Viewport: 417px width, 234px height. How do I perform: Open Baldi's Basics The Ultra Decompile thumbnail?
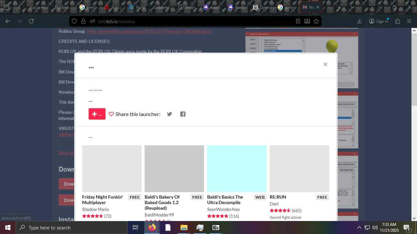(x=237, y=169)
